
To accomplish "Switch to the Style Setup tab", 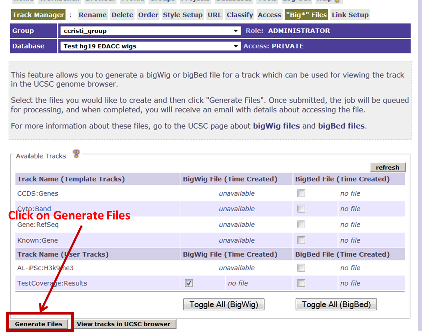I will [183, 15].
